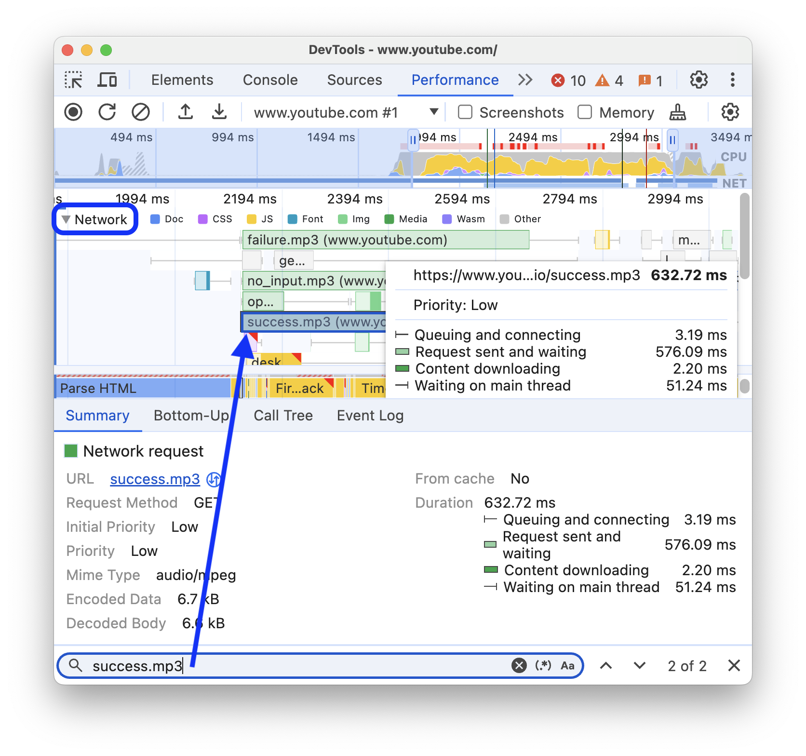Click the record performance button
Screen dimensions: 806x756
[x=73, y=112]
